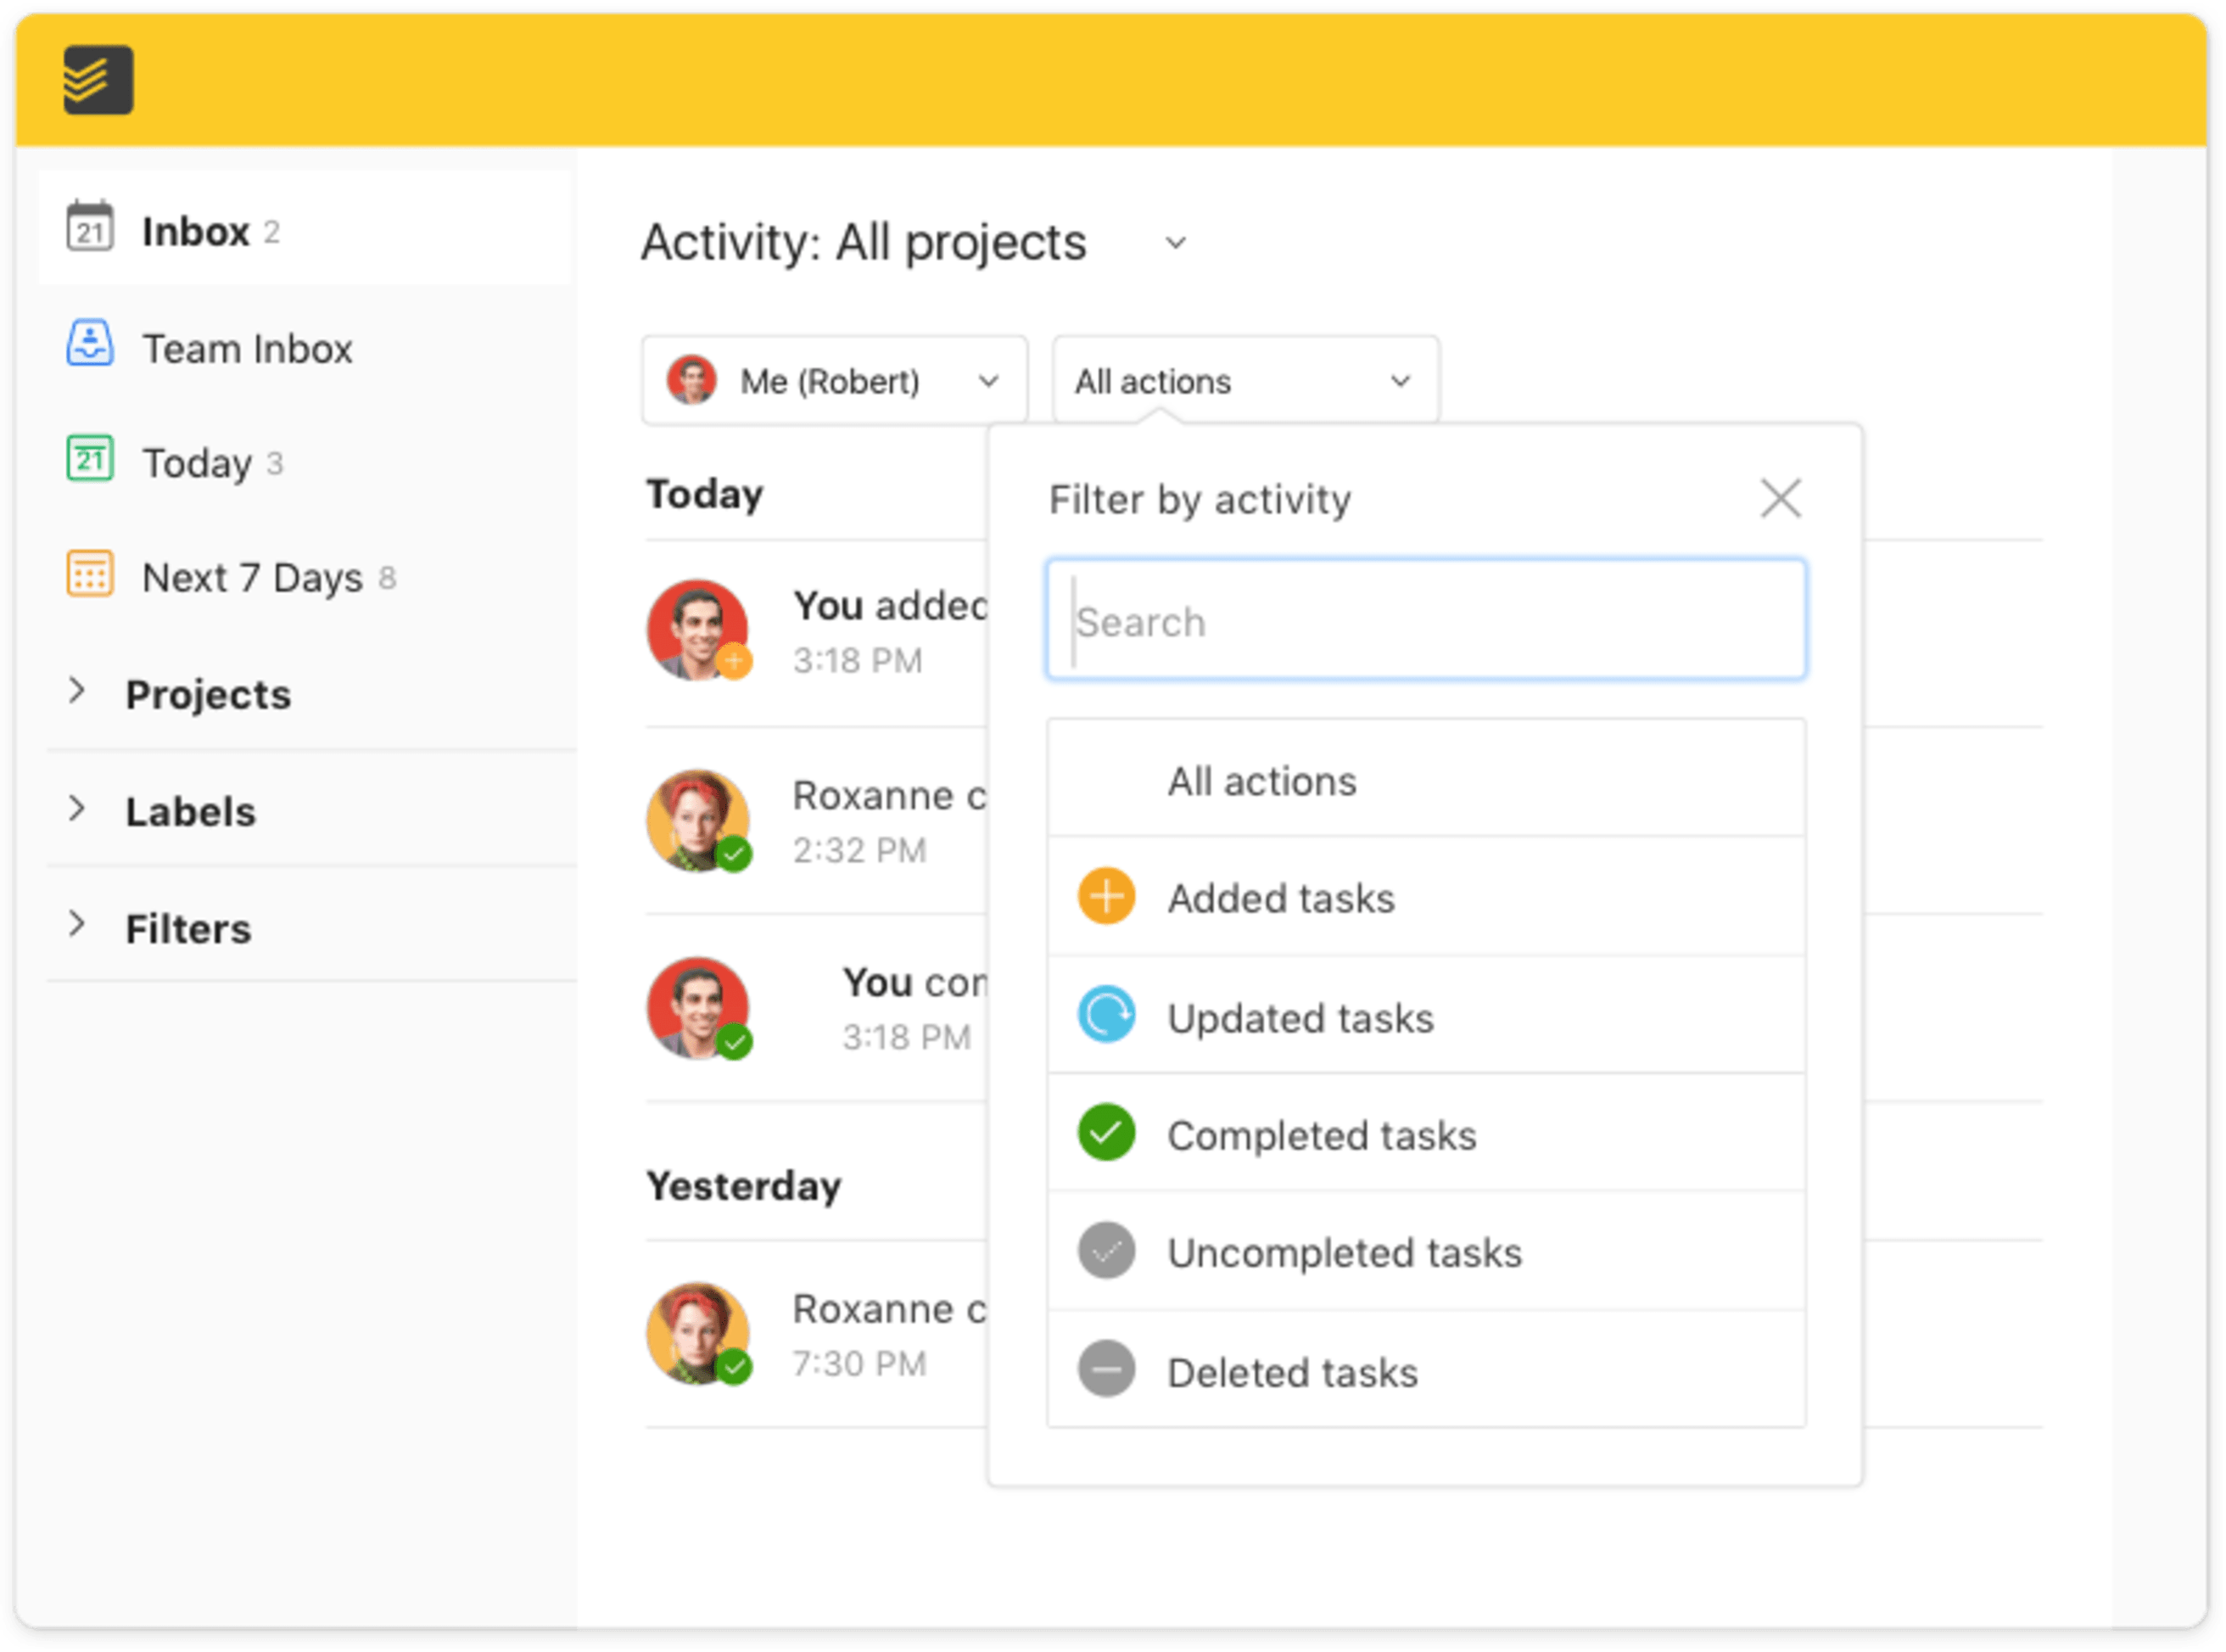
Task: Open the Me (Robert) user dropdown
Action: tap(835, 381)
